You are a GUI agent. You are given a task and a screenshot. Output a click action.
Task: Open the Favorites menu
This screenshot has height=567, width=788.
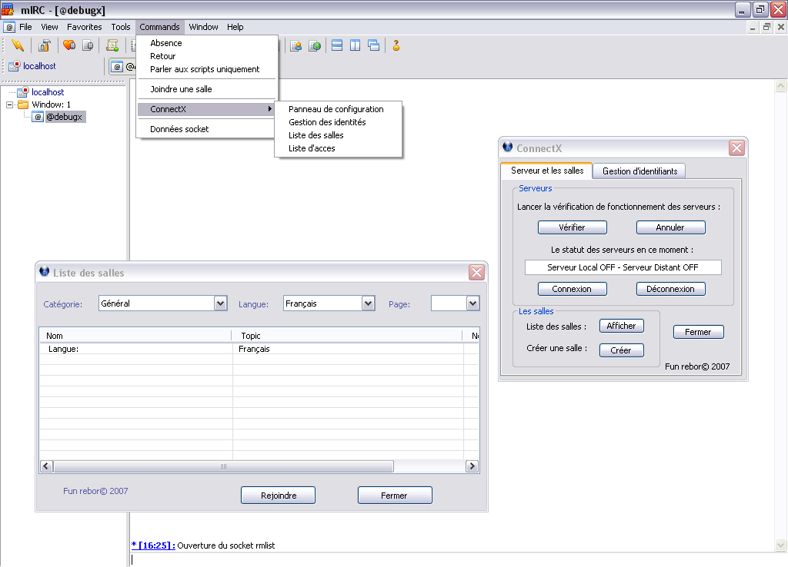click(x=85, y=27)
